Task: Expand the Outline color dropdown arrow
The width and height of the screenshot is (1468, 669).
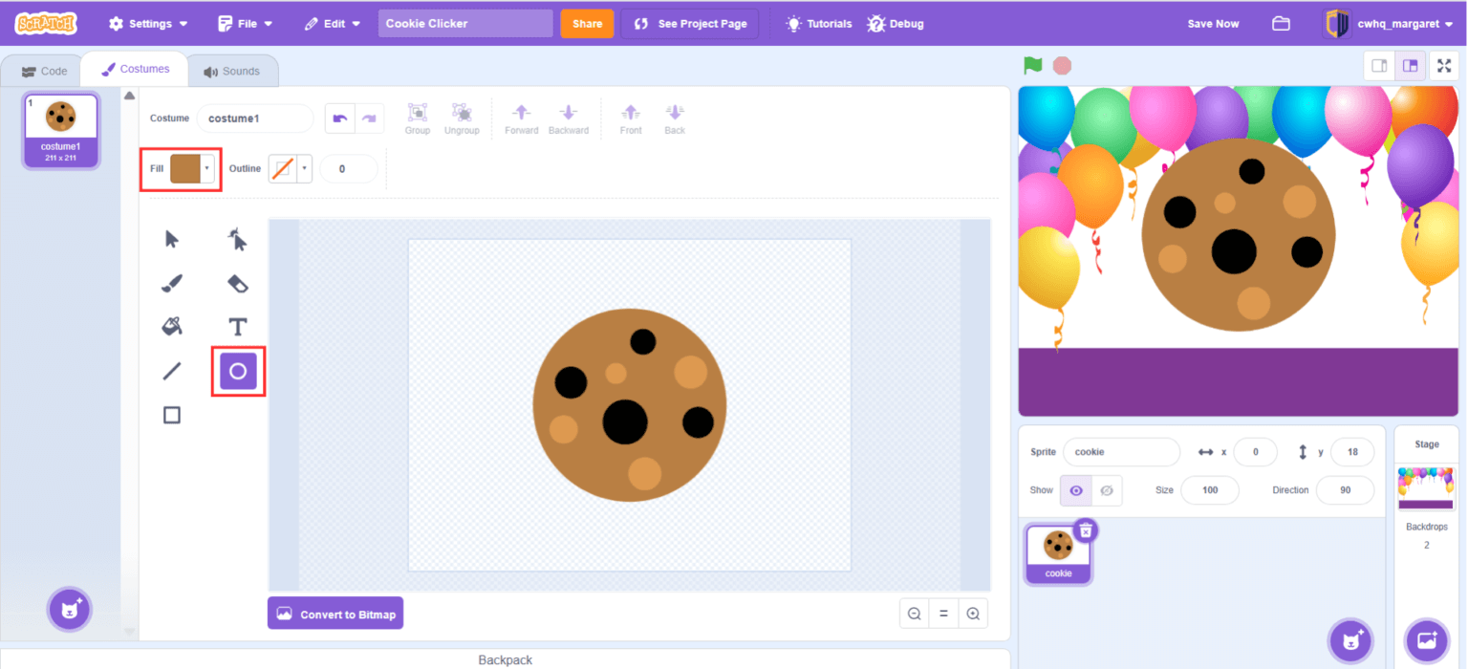Action: pyautogui.click(x=305, y=169)
